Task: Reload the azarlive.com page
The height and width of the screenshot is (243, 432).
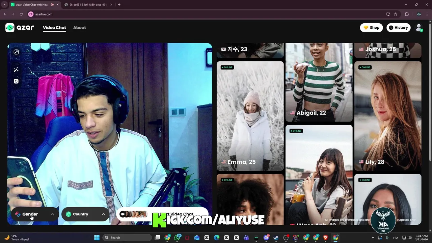Action: pos(21,14)
